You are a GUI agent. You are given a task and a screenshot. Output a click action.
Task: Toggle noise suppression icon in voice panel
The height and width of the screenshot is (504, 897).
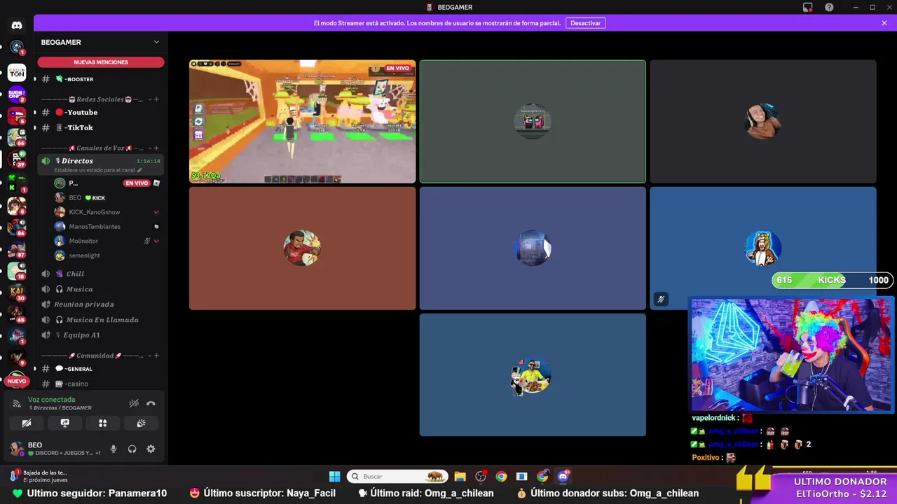point(134,403)
